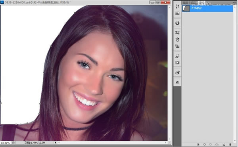Open the Info panel icon
Viewport: 238px width, 147px height.
coord(177,23)
